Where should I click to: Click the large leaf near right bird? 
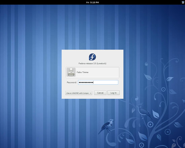tap(155, 114)
